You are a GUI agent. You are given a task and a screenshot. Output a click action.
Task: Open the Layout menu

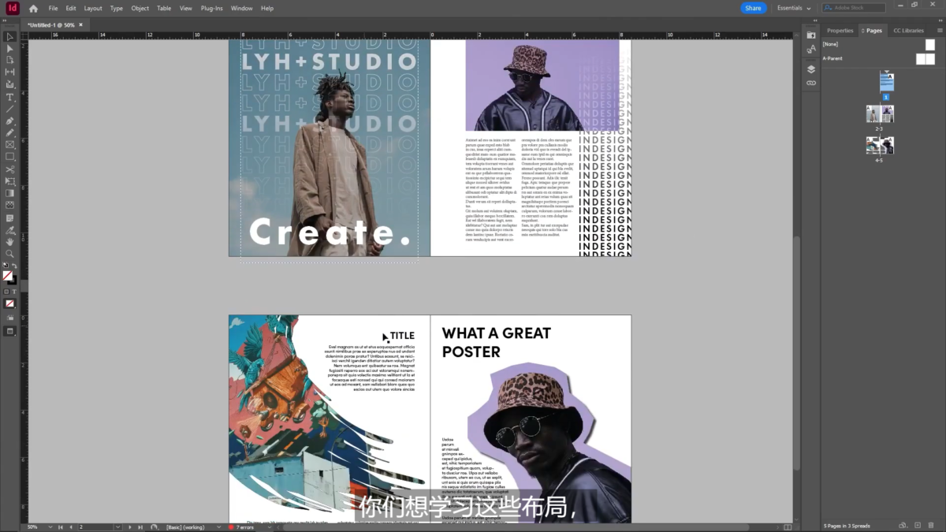[93, 8]
